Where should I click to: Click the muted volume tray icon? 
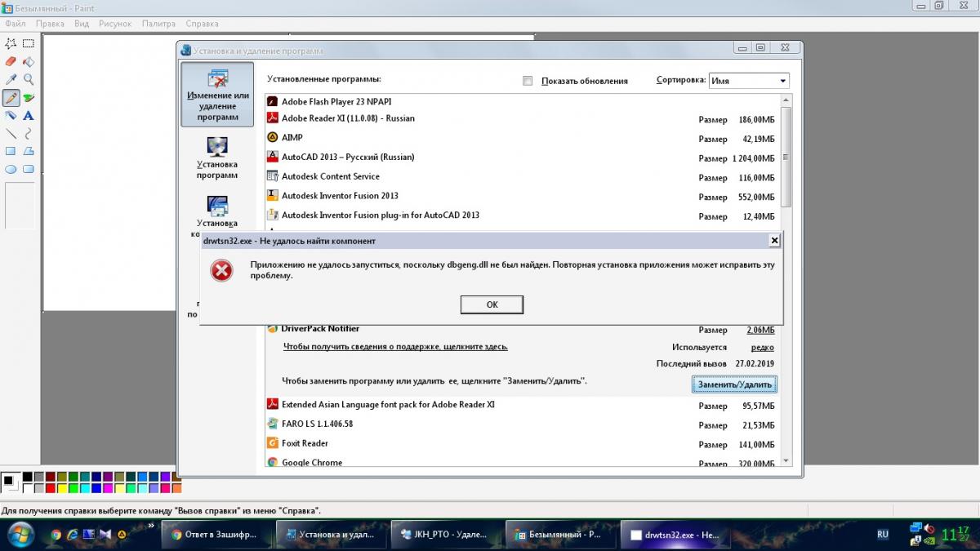[929, 529]
